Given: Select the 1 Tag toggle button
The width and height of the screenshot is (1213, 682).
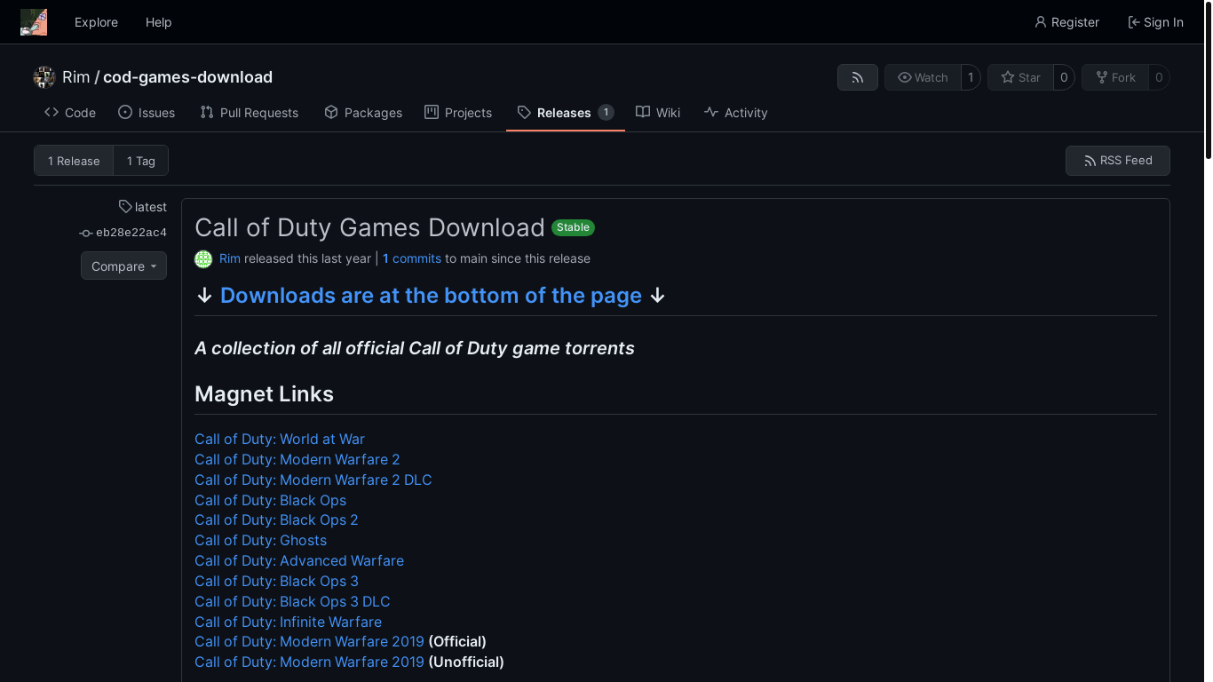Looking at the screenshot, I should pyautogui.click(x=141, y=161).
